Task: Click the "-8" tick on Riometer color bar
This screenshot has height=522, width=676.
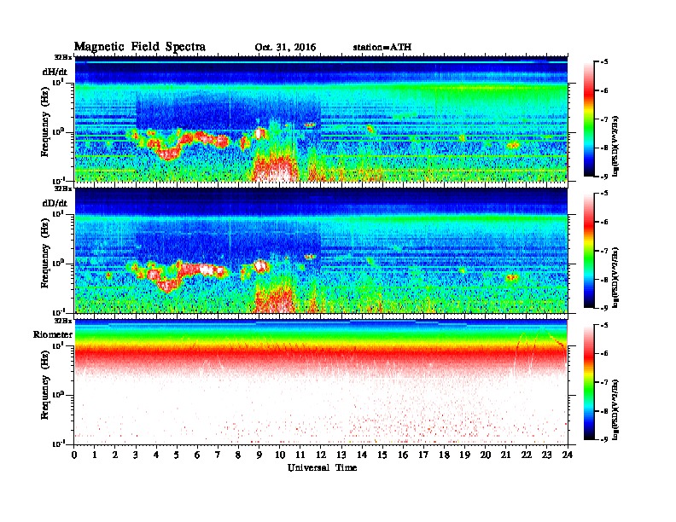Action: click(604, 411)
